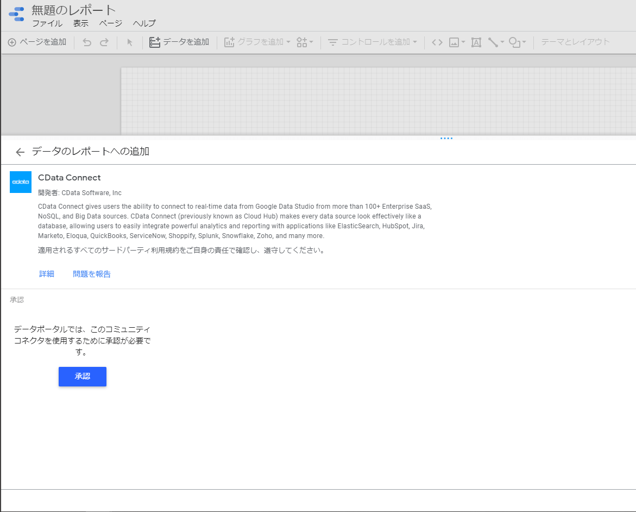Open the ファイル menu
636x512 pixels.
pos(47,23)
